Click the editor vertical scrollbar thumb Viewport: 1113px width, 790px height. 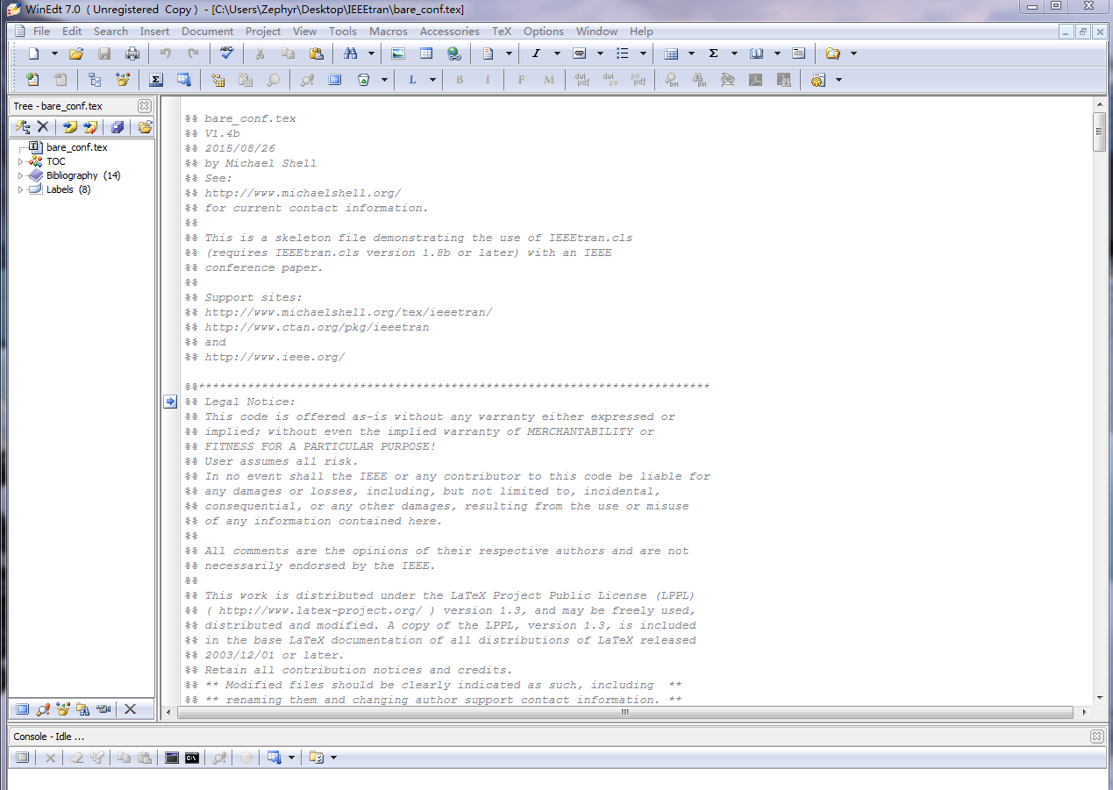[x=1100, y=132]
